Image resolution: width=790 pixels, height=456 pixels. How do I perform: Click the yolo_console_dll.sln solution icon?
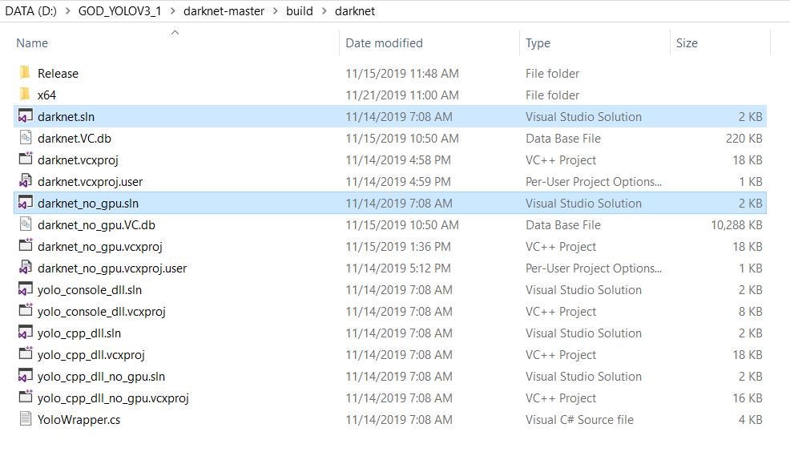click(x=25, y=289)
